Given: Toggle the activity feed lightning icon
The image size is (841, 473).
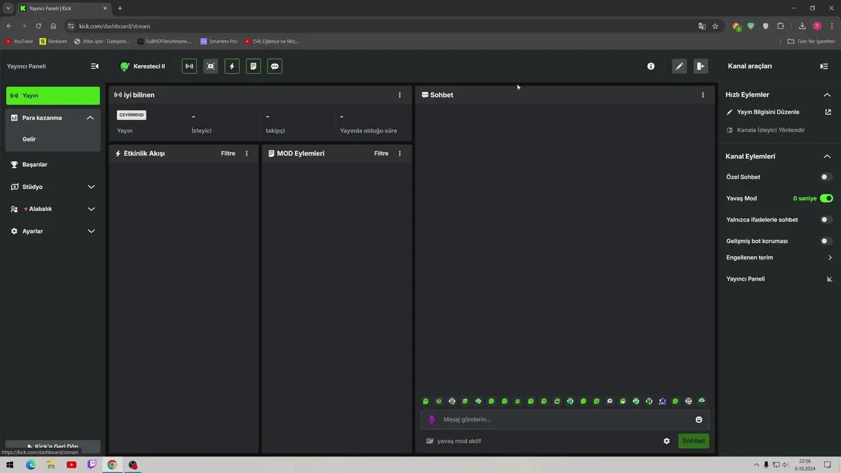Looking at the screenshot, I should point(232,66).
